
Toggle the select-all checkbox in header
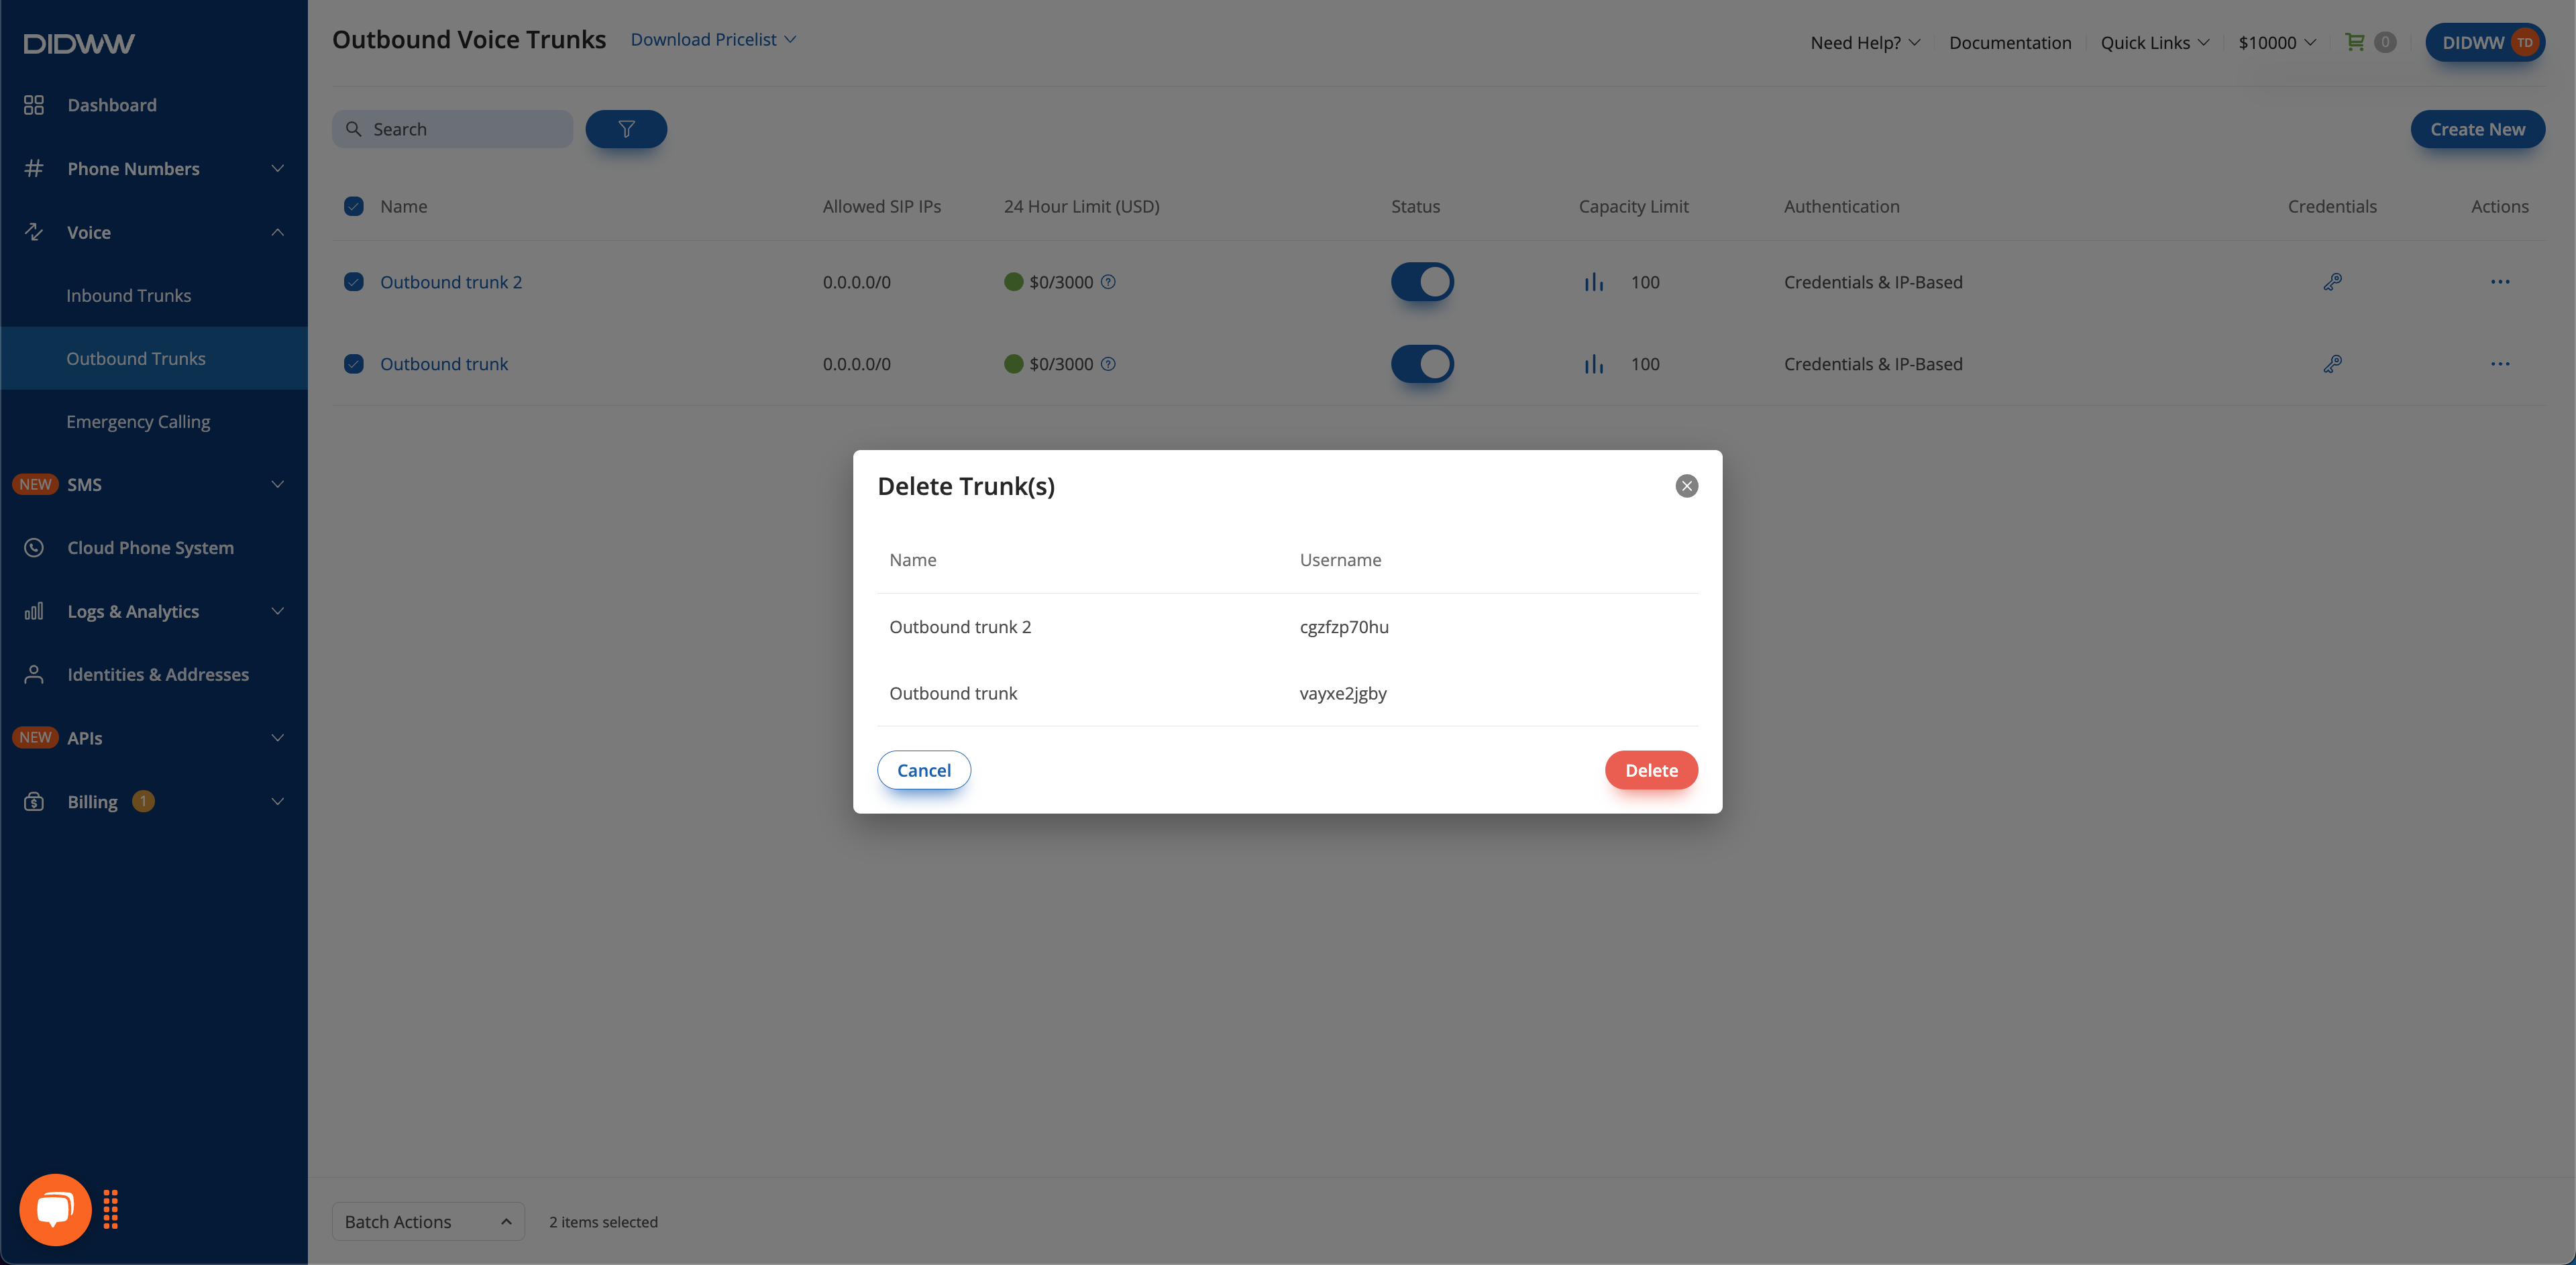pyautogui.click(x=354, y=206)
